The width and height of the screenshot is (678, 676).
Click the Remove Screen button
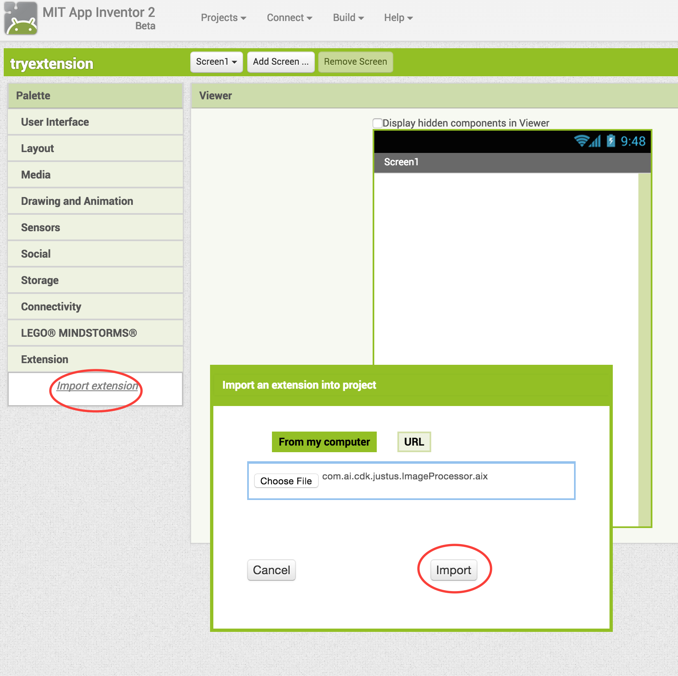tap(355, 62)
